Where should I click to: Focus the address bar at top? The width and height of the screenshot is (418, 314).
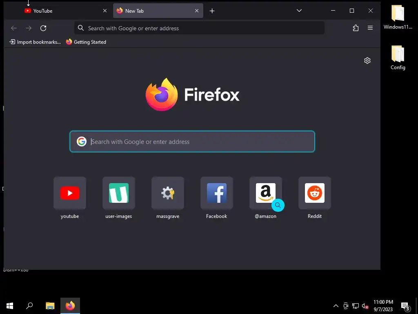[x=199, y=28]
